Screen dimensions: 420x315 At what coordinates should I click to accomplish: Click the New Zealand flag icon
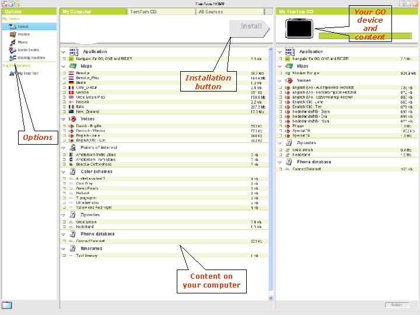click(71, 111)
